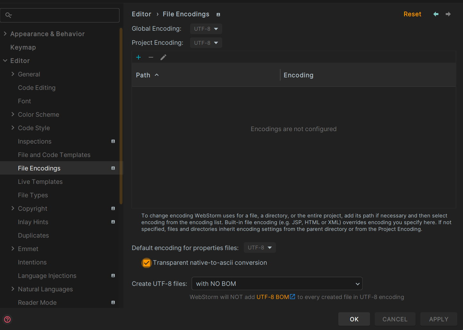Click the search magnifier icon

(x=8, y=15)
